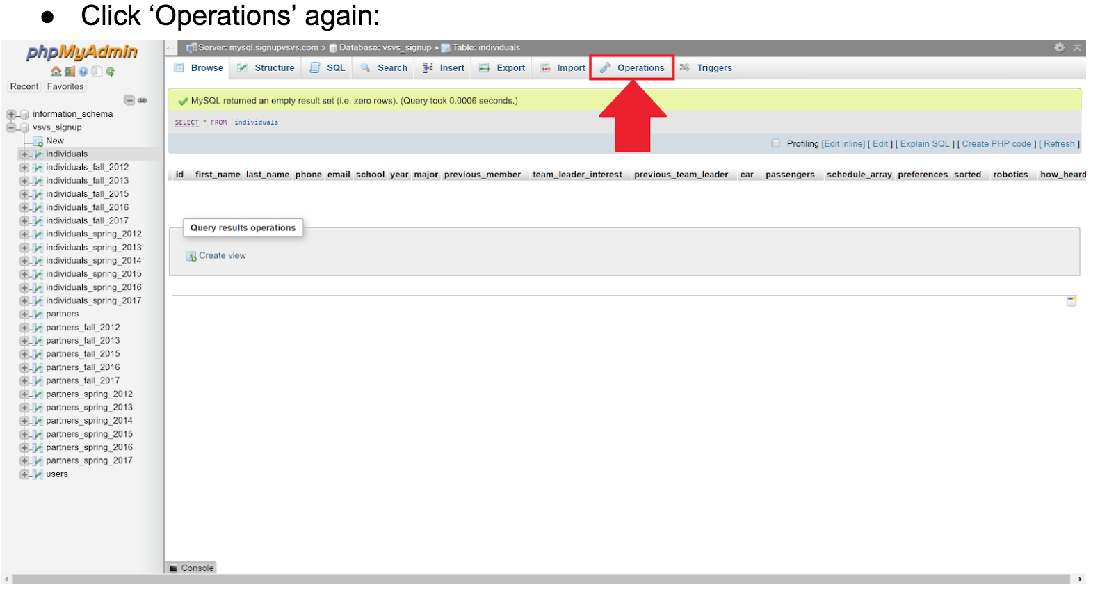Click the Refresh link
Viewport: 1100px width, 594px height.
[x=1059, y=144]
